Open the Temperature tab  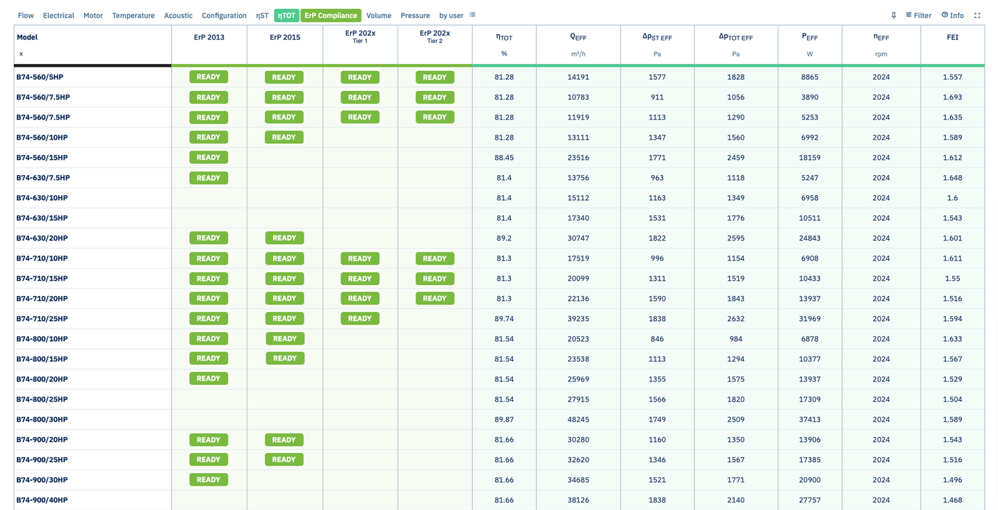[x=133, y=15]
